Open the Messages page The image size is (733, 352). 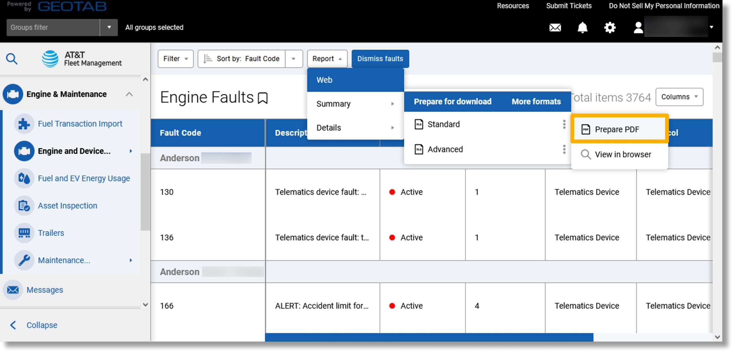45,290
